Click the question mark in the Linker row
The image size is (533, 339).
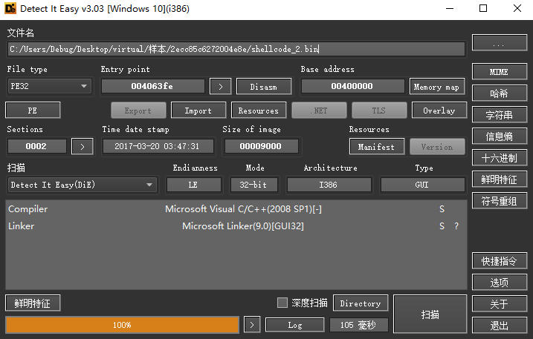pos(456,226)
